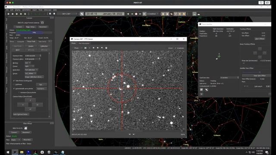Open the File menu
Viewport: 276px width, 155px height.
7,10
